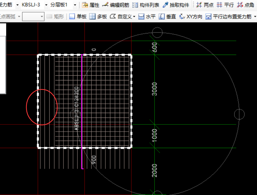
Task: Open the KBSLJ-3 component dropdown
Action: [46, 5]
